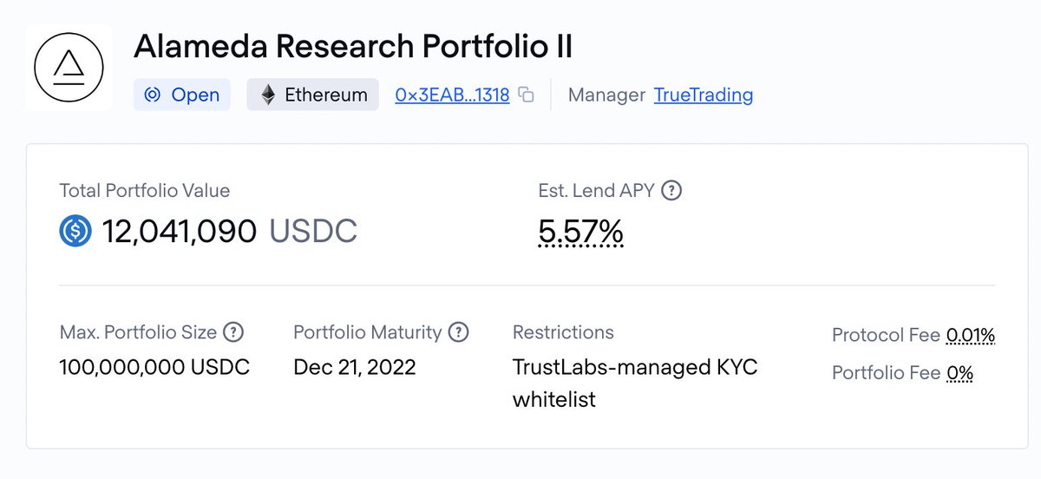The width and height of the screenshot is (1041, 479).
Task: Click the Portfolio Maturity help icon
Action: point(459,331)
